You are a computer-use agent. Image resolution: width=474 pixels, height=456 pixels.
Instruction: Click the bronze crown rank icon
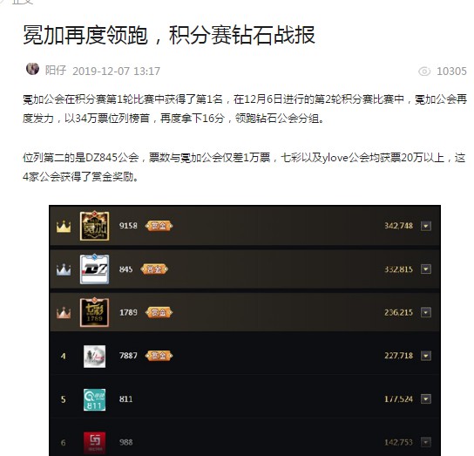click(64, 312)
